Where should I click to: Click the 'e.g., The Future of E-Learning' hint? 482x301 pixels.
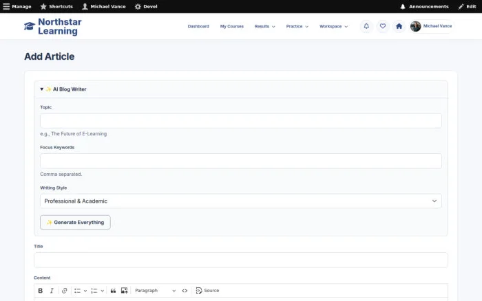point(74,134)
